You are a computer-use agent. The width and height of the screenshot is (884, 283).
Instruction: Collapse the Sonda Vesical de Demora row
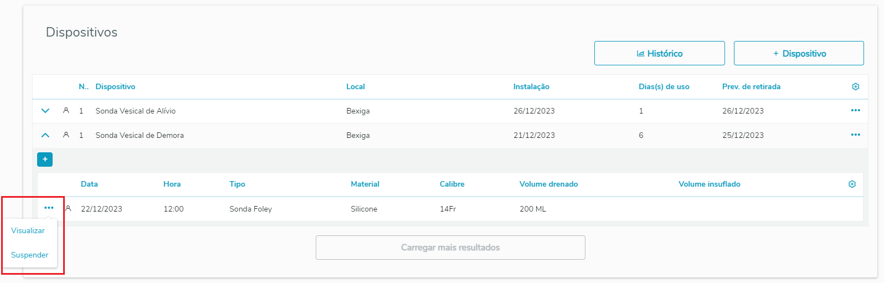click(x=45, y=135)
